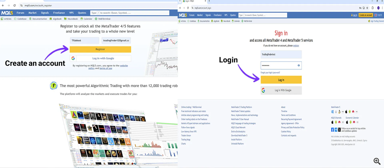
Task: Click the yellow Log in button
Action: pos(281,80)
